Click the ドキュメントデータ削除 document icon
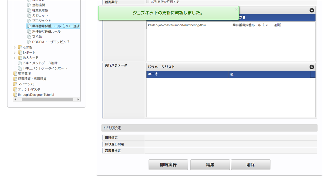 20,63
